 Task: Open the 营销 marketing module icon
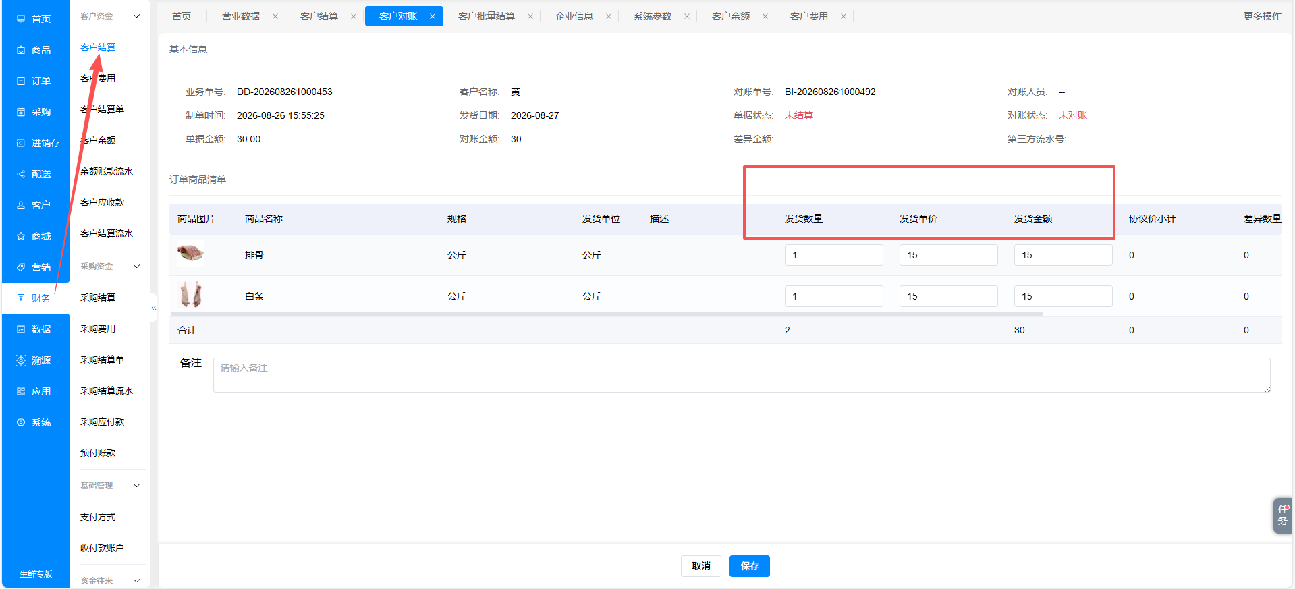pos(21,267)
